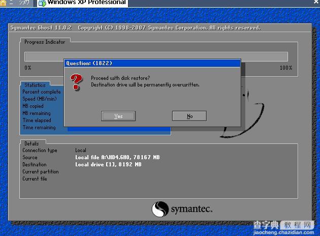Click 'Destination' label in Details
The height and width of the screenshot is (236, 320).
pos(35,164)
